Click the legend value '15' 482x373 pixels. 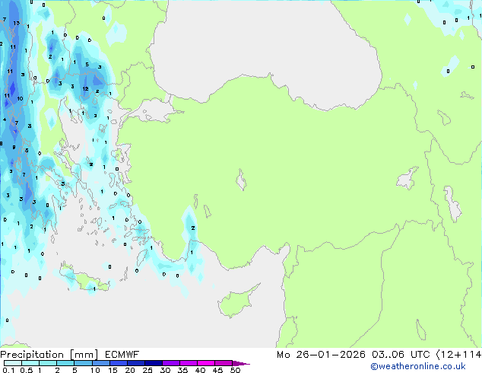113,370
